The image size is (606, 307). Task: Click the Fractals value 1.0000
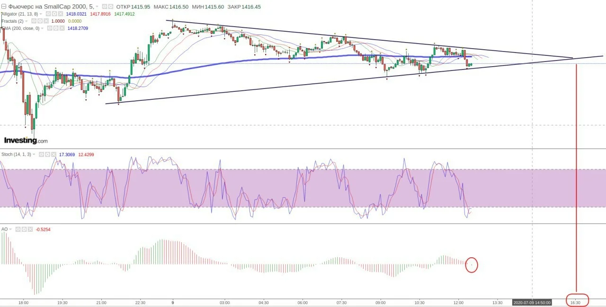click(58, 21)
